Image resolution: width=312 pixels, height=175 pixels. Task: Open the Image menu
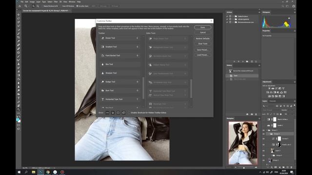tap(32, 2)
